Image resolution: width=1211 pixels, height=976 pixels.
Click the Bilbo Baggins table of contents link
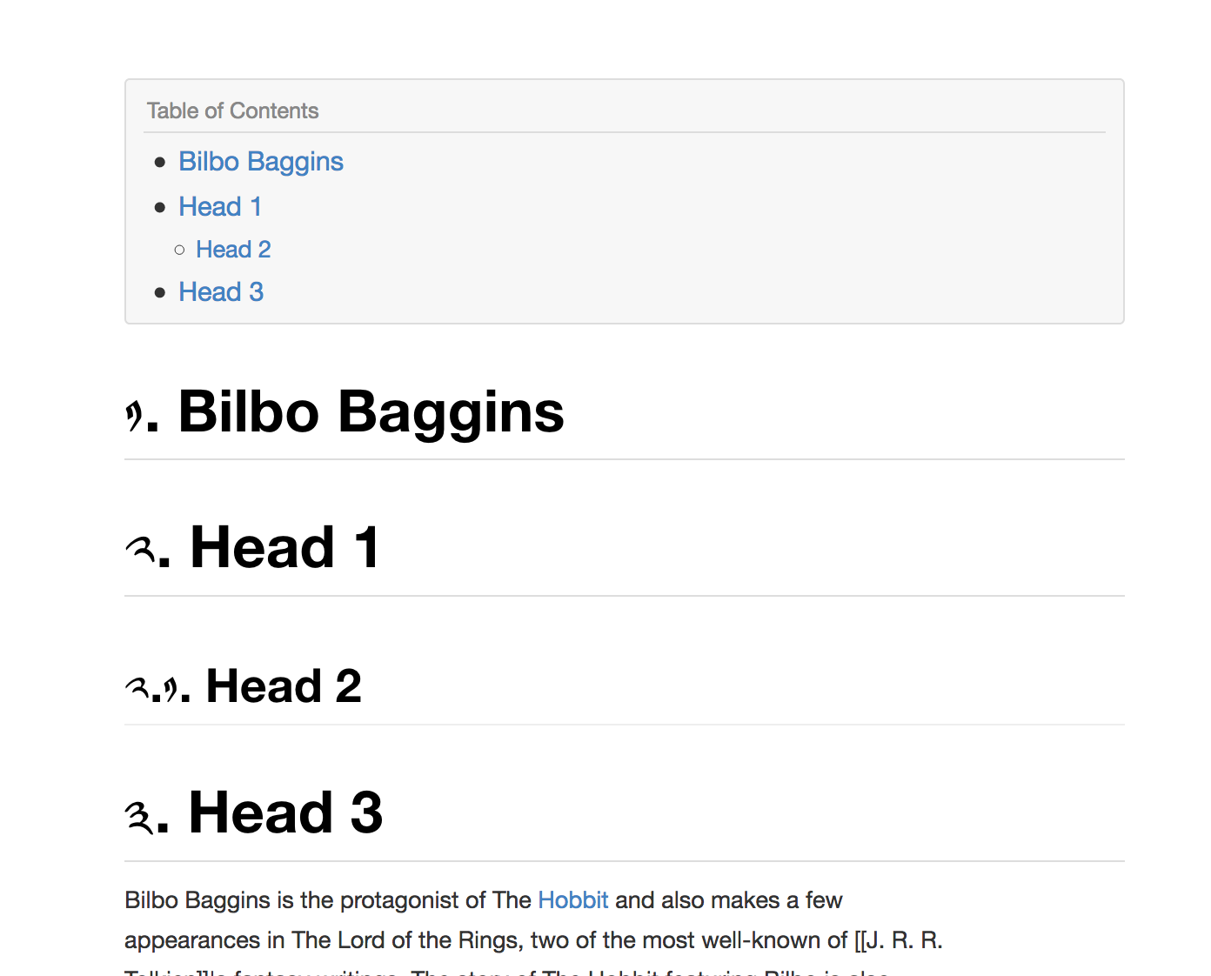point(261,162)
